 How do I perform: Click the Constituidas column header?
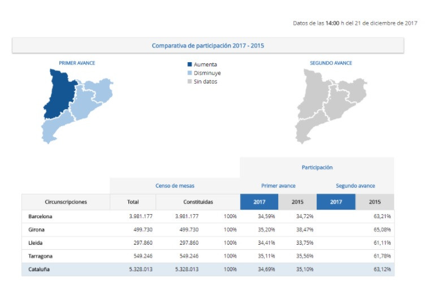point(198,202)
